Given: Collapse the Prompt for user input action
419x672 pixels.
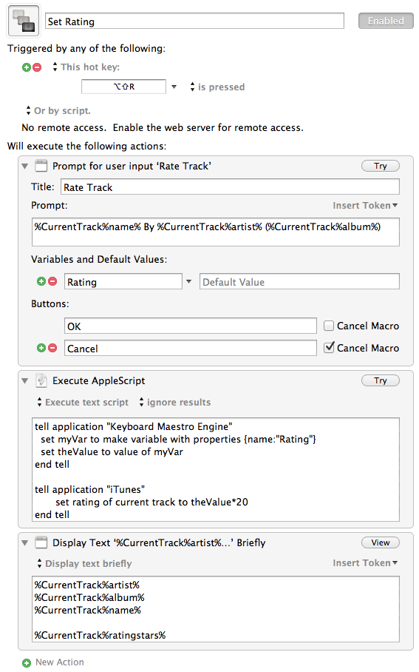Looking at the screenshot, I should coord(25,166).
